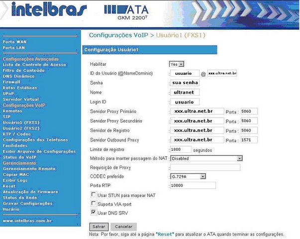Focus the Limite de registro field

click(181, 149)
